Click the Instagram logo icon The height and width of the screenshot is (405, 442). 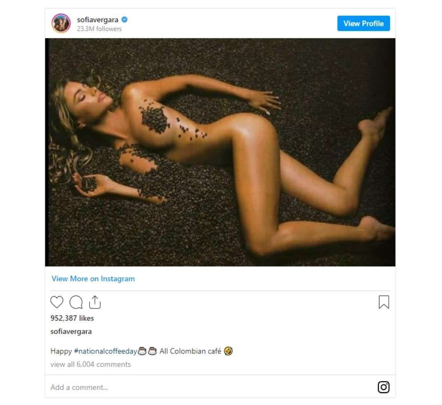pos(383,387)
